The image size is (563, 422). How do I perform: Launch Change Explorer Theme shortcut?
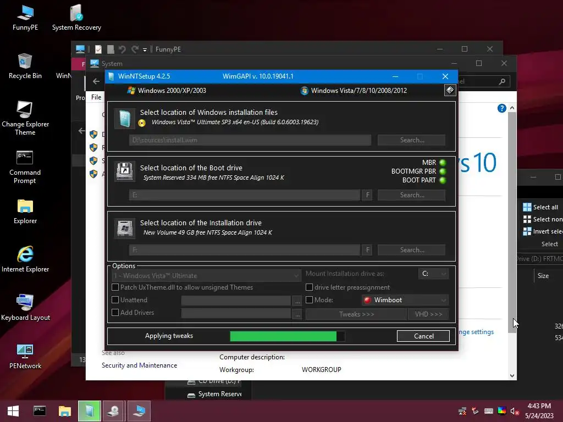pos(25,119)
